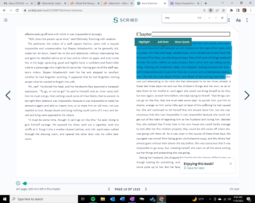Click Share Quote on the selection popup
The height and width of the screenshot is (203, 255).
coord(182,42)
